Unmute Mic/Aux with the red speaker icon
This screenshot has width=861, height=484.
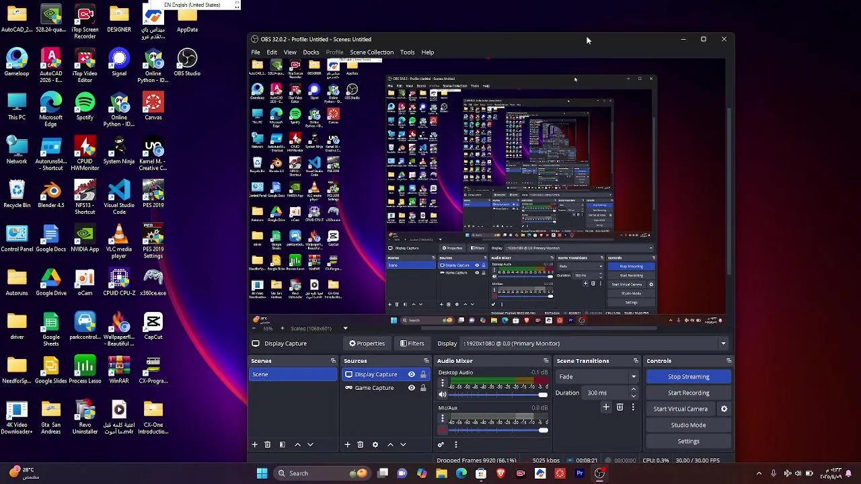(x=443, y=430)
